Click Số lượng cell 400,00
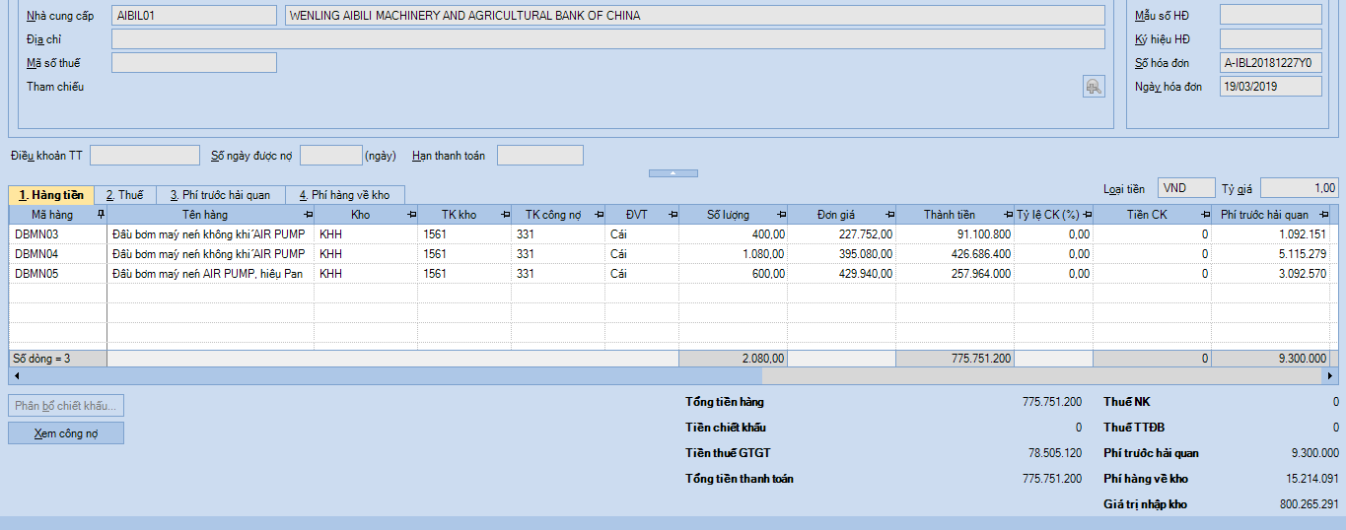 click(x=734, y=234)
